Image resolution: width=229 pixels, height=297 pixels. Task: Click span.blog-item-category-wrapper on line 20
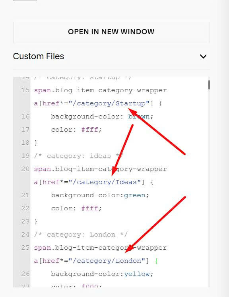(x=100, y=169)
